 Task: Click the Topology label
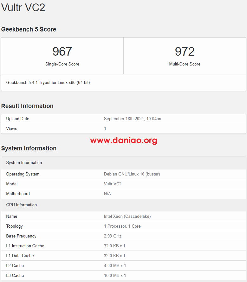click(x=15, y=226)
